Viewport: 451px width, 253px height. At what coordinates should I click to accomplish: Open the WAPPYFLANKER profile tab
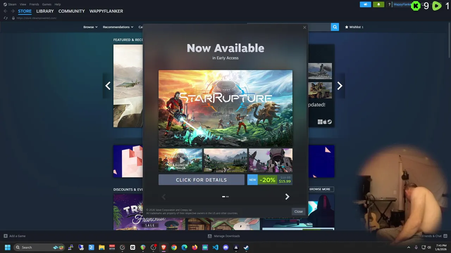click(x=106, y=11)
